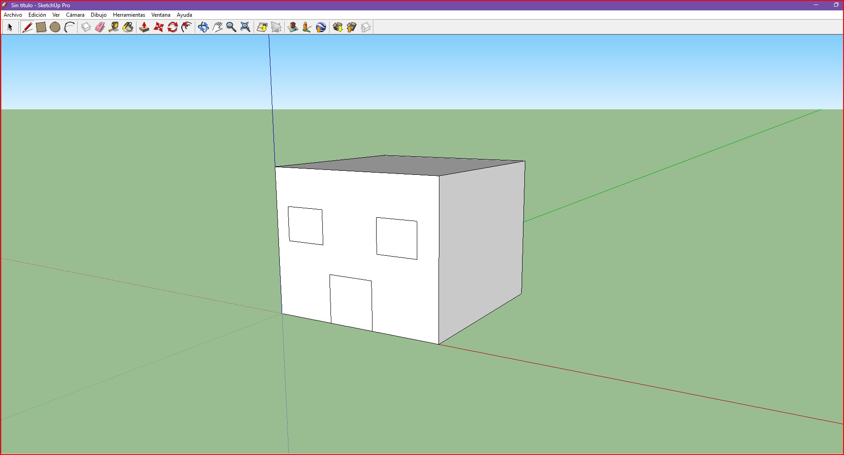Select the Paint Bucket tool
The height and width of the screenshot is (455, 844).
tap(128, 27)
